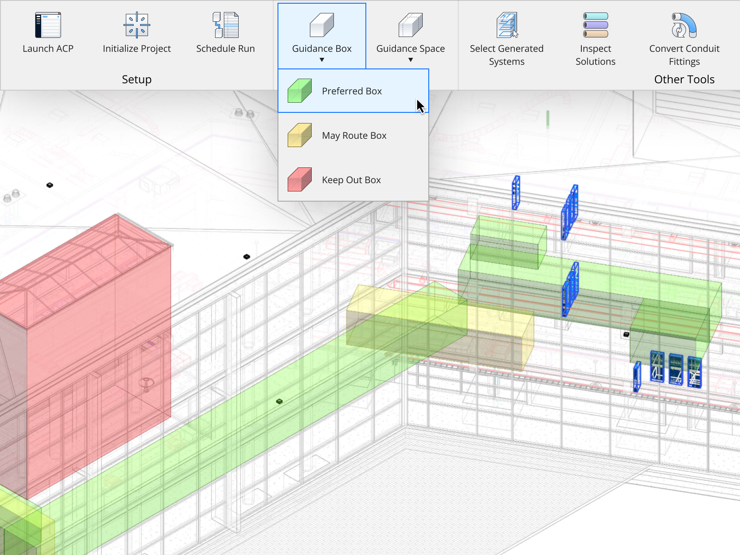Collapse the Guidance Box dropdown arrow
This screenshot has height=555, width=740.
pyautogui.click(x=321, y=60)
